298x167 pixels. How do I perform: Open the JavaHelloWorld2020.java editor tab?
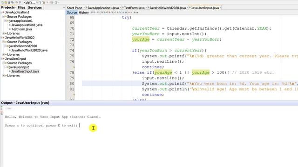(168, 8)
